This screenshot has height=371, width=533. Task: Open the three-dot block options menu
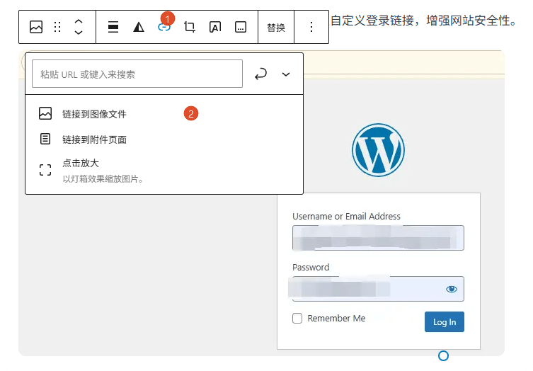(x=311, y=28)
